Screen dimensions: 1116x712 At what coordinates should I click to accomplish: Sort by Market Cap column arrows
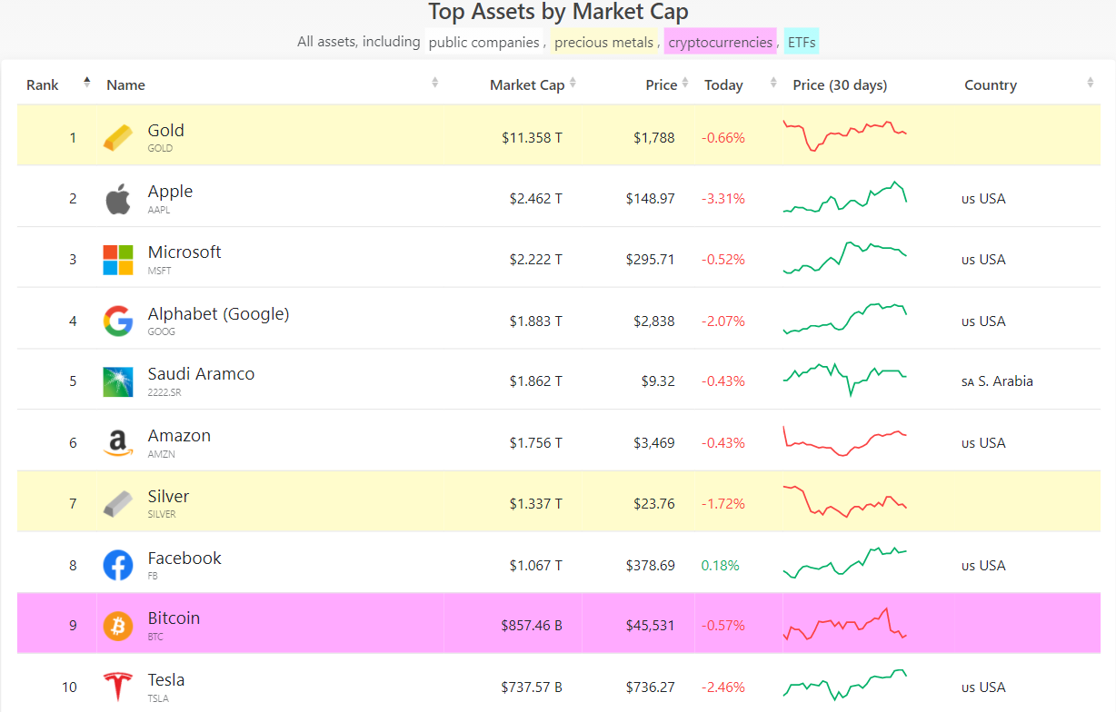click(x=573, y=84)
